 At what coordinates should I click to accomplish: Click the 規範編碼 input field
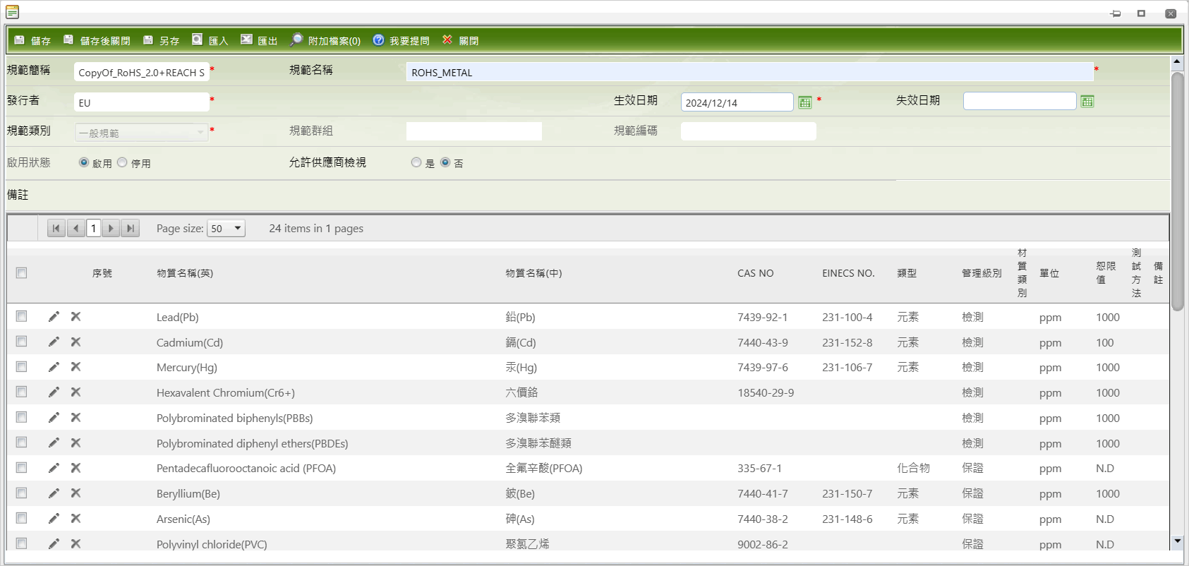(749, 131)
